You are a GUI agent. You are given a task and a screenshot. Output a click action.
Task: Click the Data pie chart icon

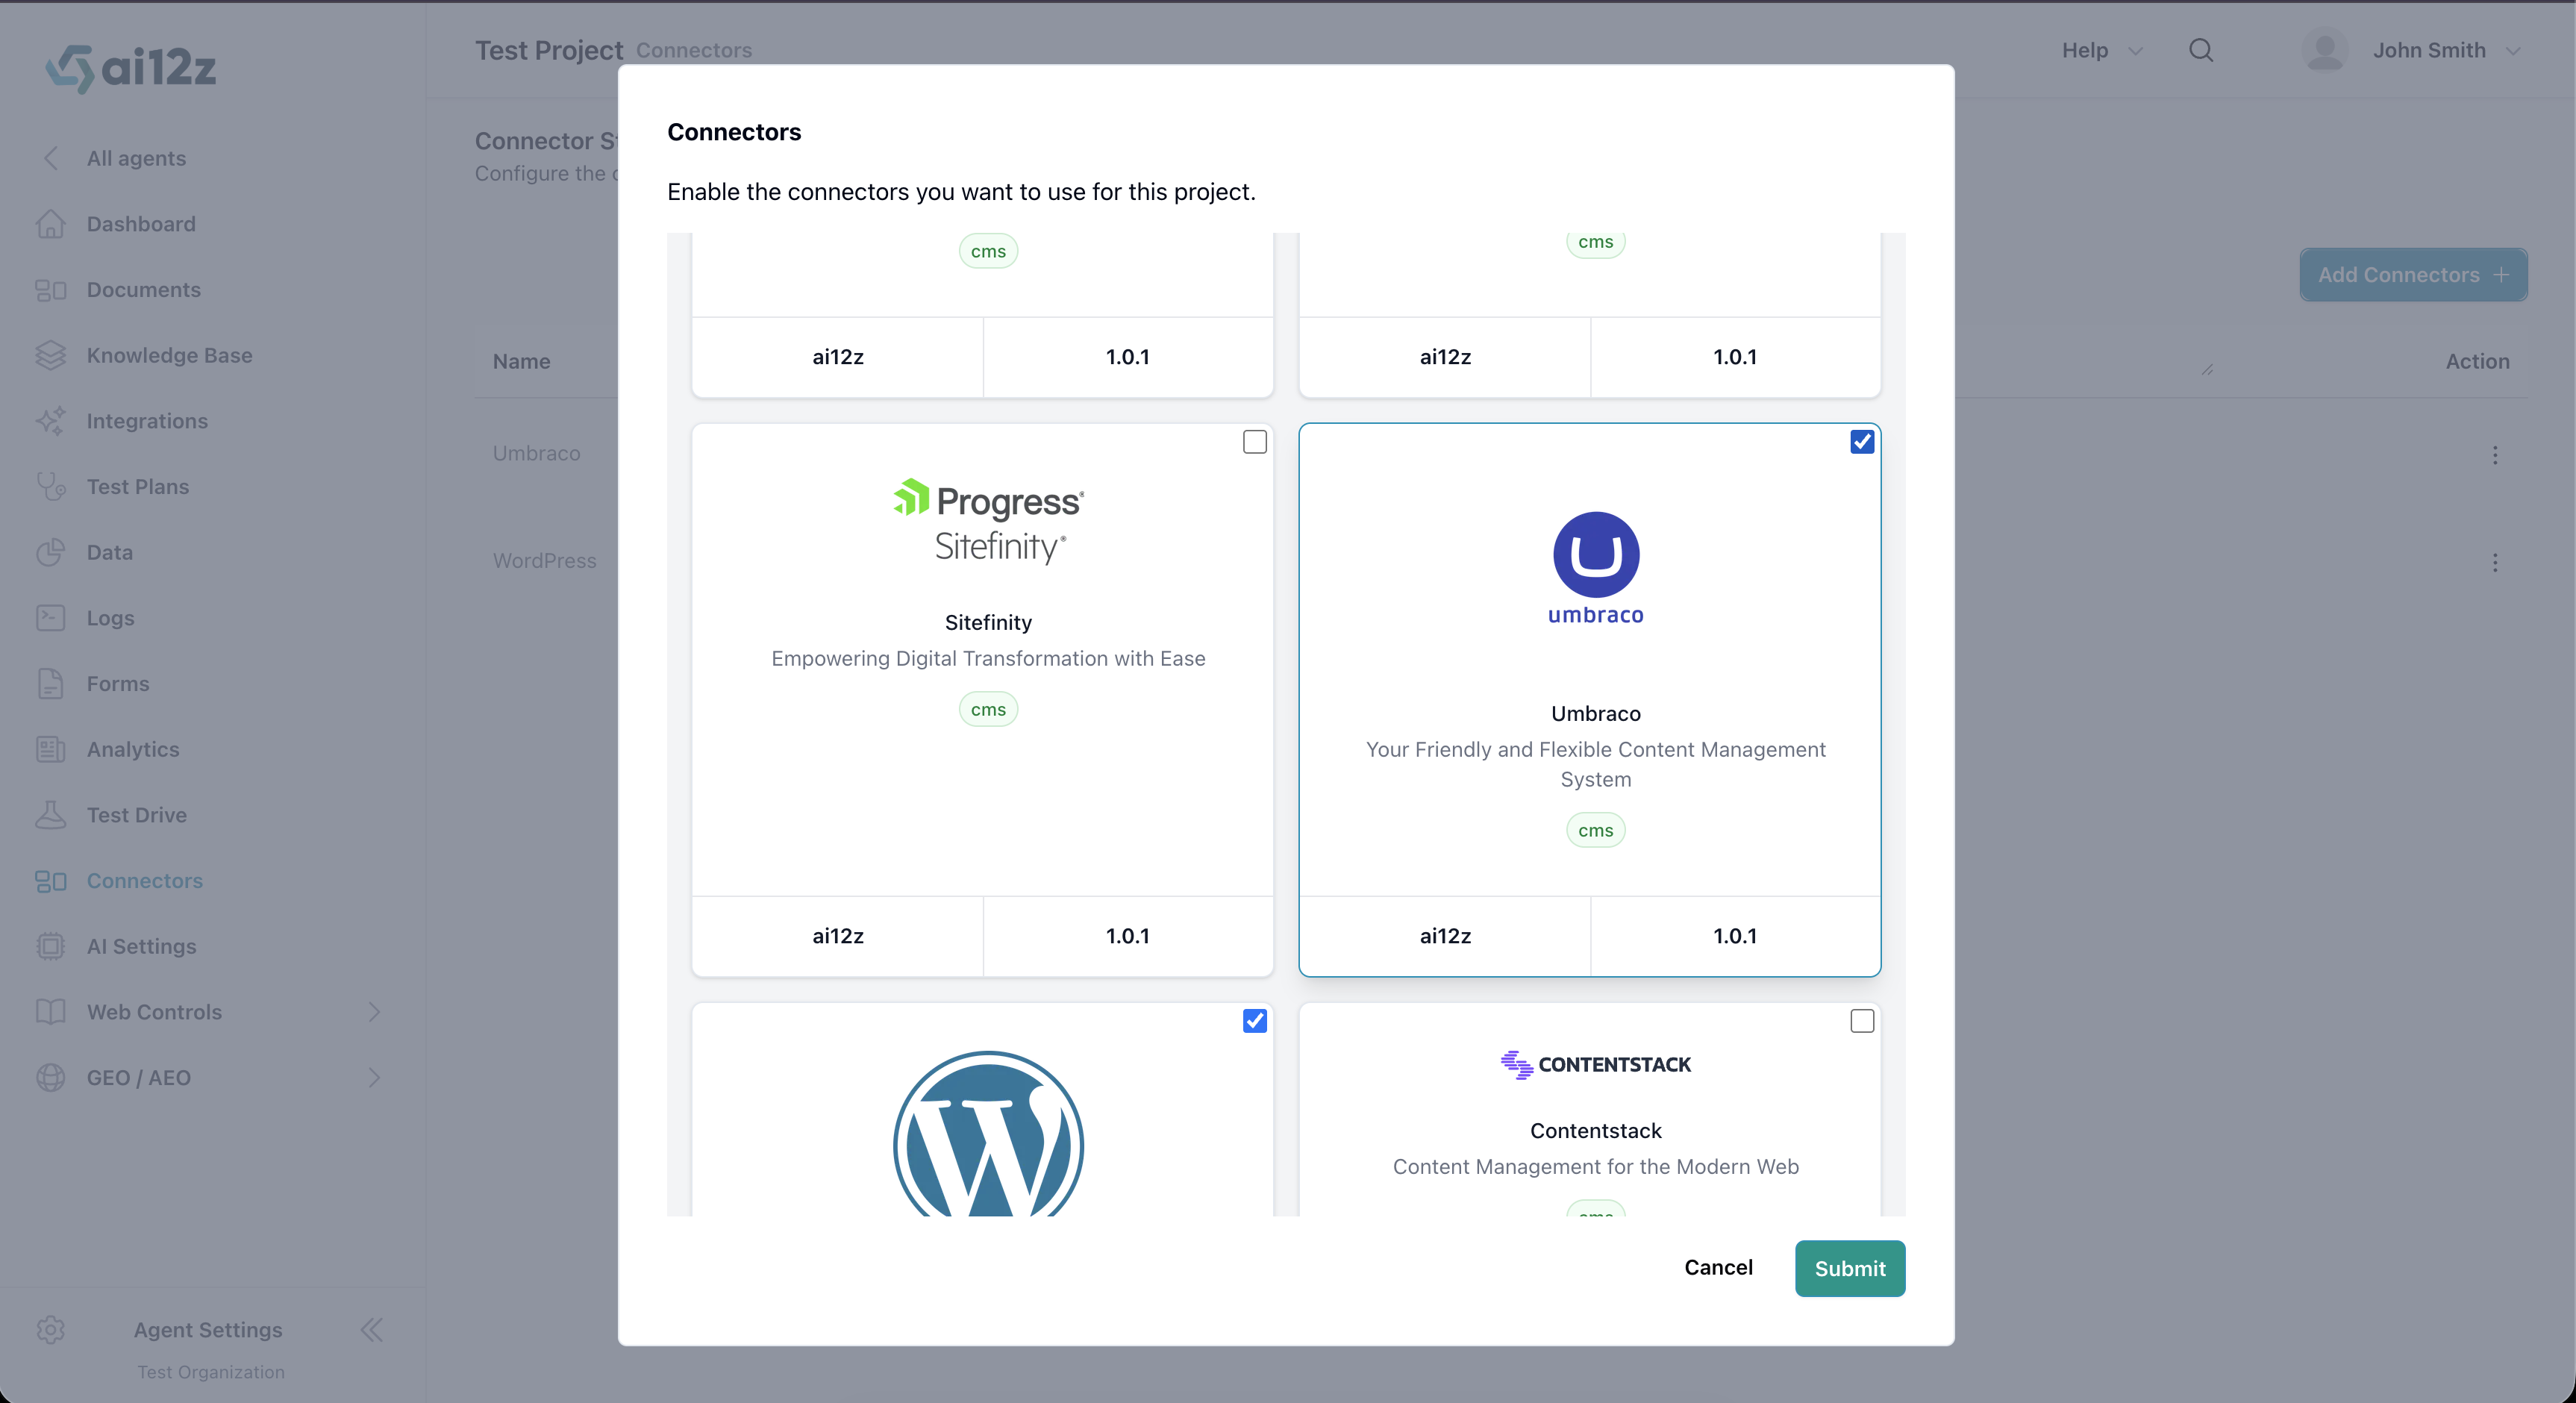tap(51, 552)
